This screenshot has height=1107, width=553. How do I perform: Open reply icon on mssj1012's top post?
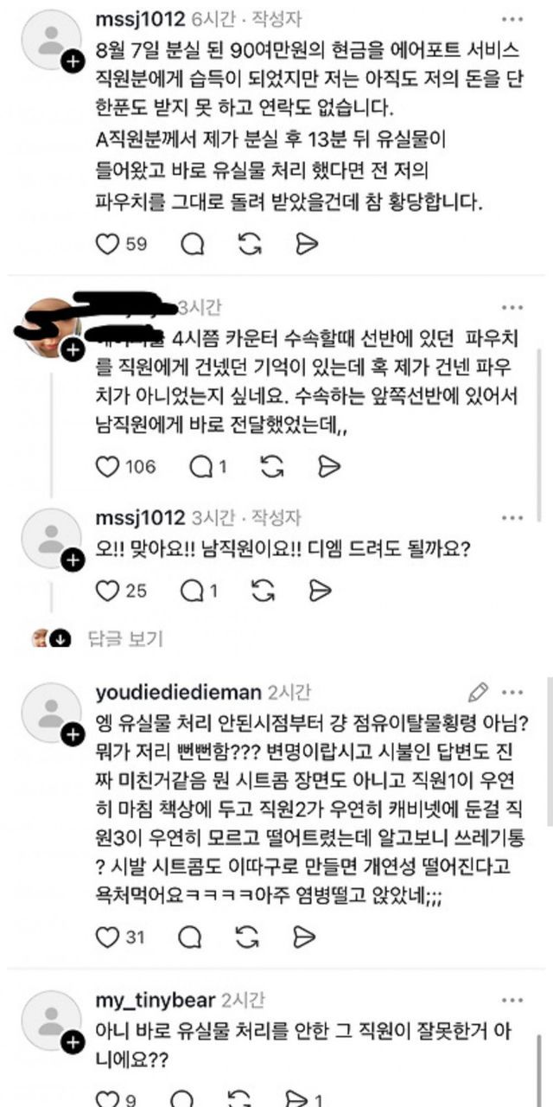192,245
